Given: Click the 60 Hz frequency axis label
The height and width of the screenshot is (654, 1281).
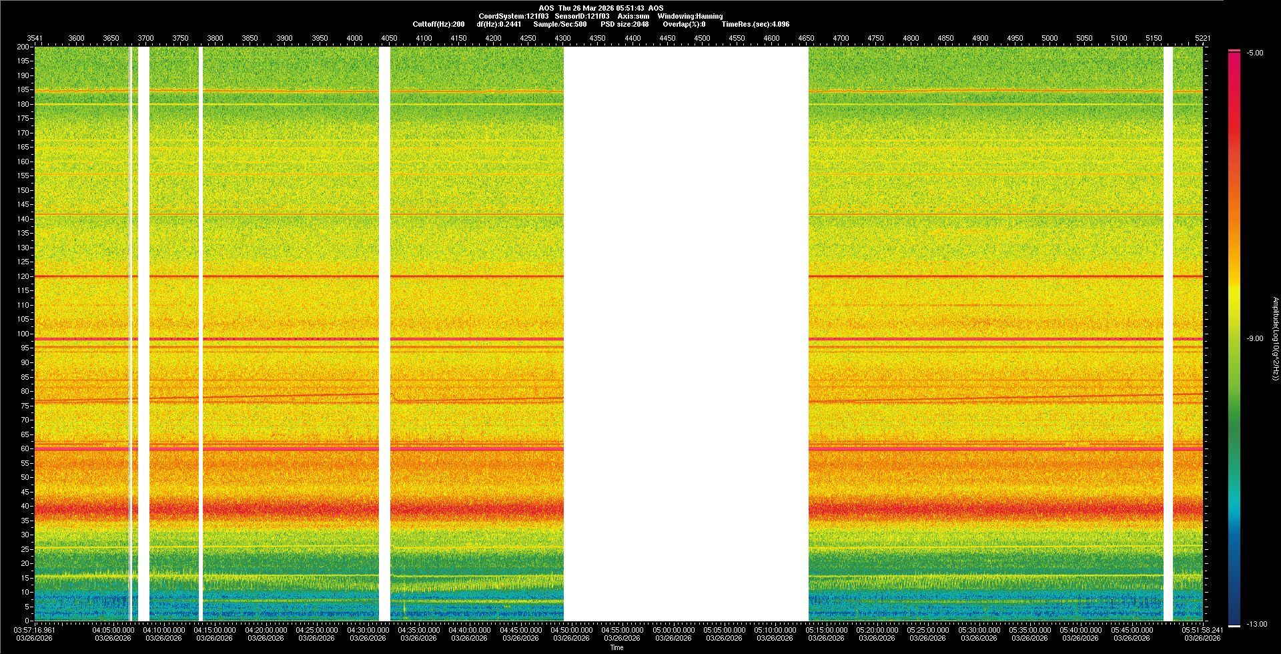Looking at the screenshot, I should coord(25,448).
